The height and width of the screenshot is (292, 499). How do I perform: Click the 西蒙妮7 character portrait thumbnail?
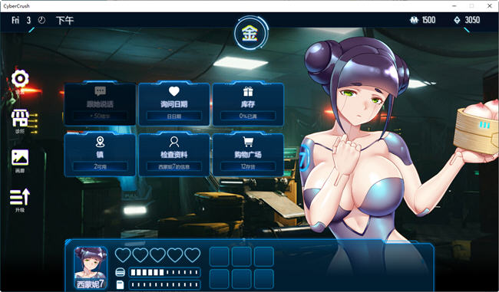pyautogui.click(x=91, y=267)
